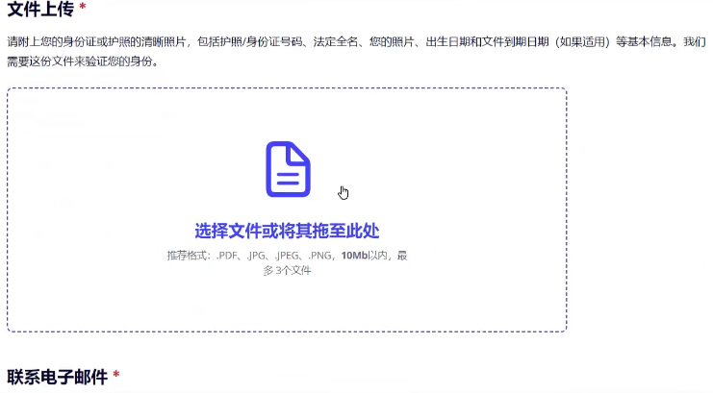Click the recommended formats text "推荐格式"
The width and height of the screenshot is (713, 393).
185,256
